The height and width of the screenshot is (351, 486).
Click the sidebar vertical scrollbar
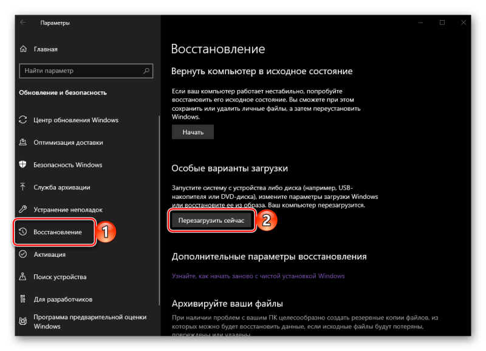coord(159,210)
